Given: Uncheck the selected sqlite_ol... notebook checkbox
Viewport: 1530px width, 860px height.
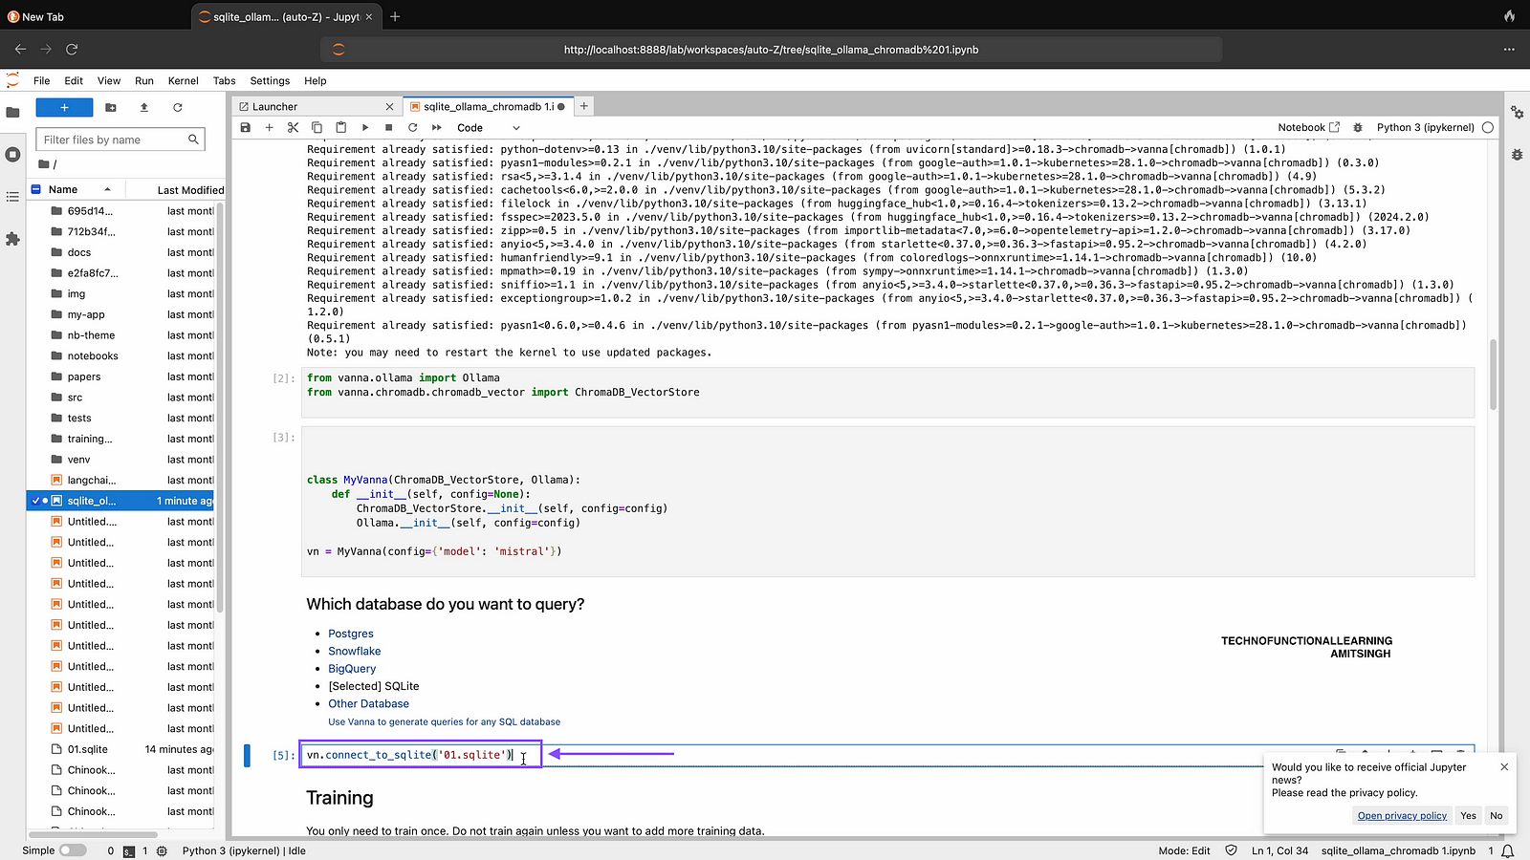Looking at the screenshot, I should pos(36,501).
